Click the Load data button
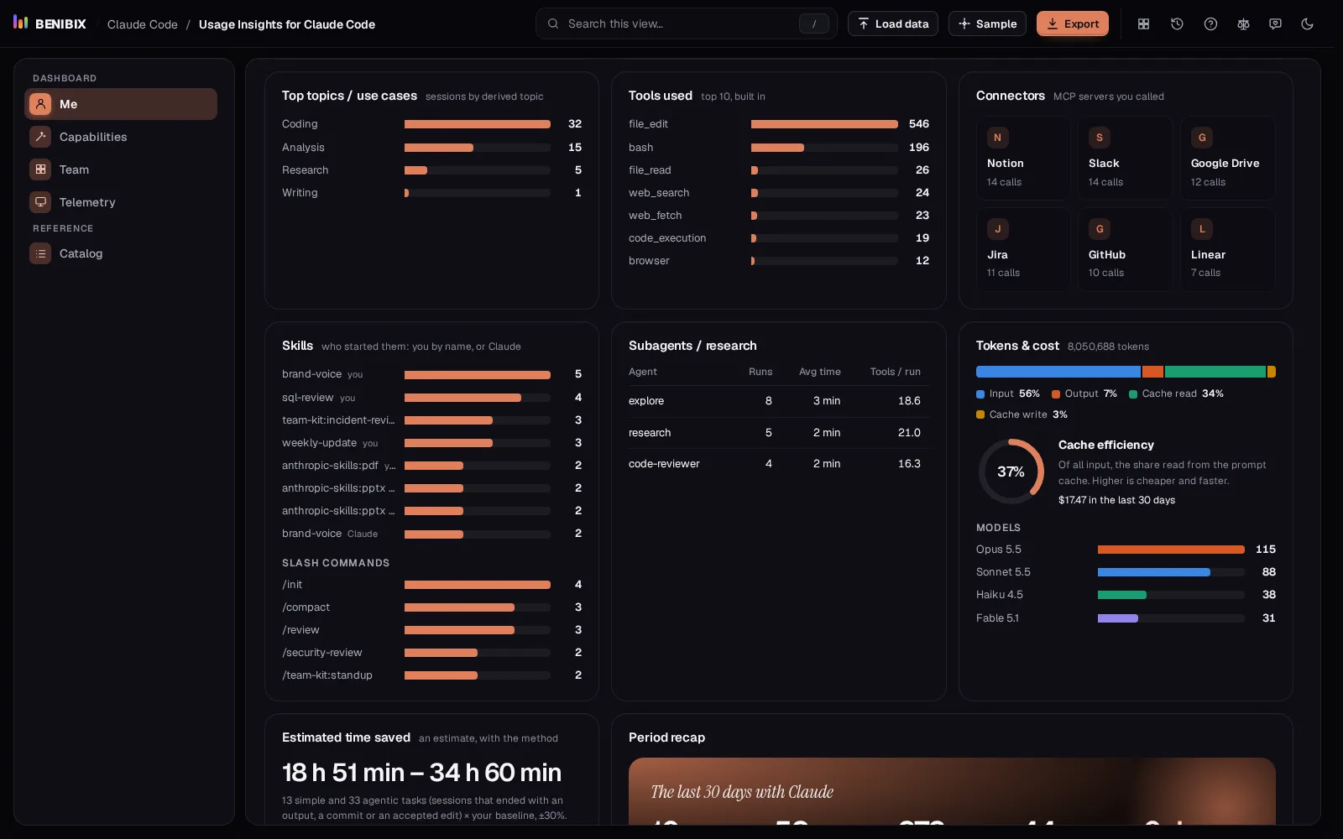Screen dimensions: 1343x839 coord(893,23)
